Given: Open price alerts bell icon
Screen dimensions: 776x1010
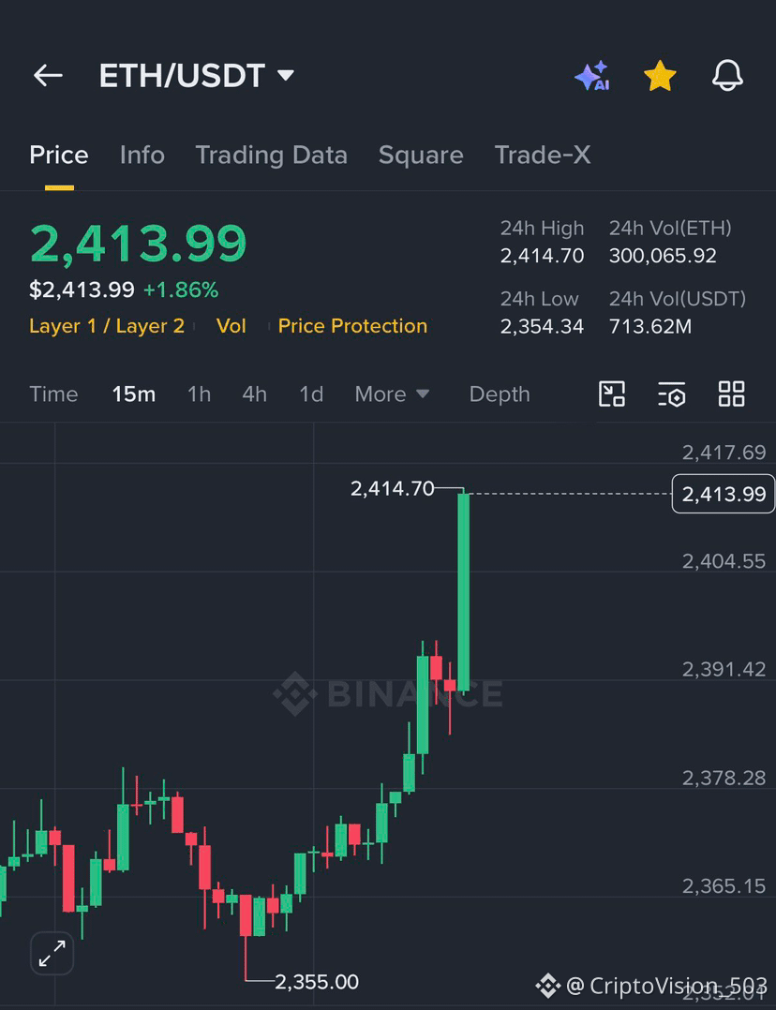Looking at the screenshot, I should tap(727, 76).
